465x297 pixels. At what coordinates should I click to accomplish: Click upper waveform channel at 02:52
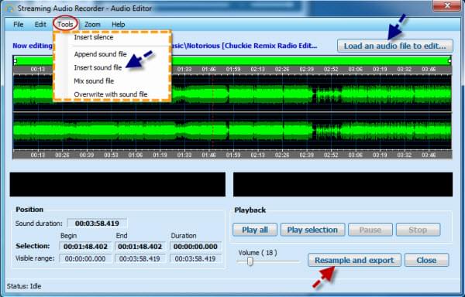[331, 94]
